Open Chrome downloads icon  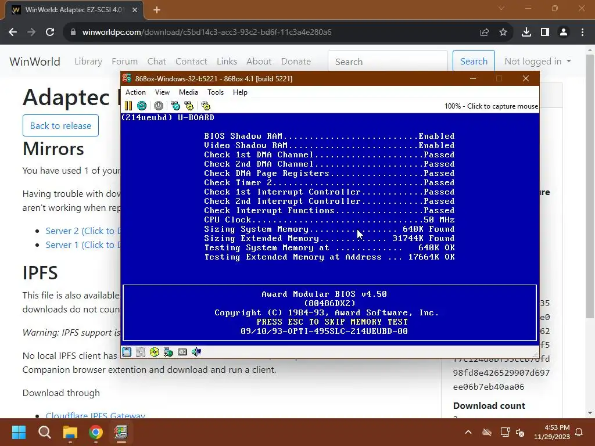click(526, 33)
